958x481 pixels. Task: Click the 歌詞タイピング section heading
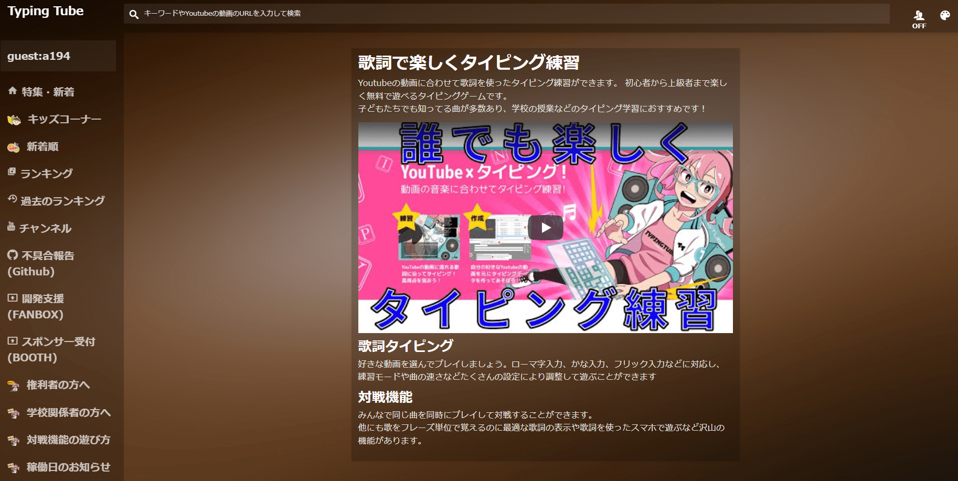[406, 346]
